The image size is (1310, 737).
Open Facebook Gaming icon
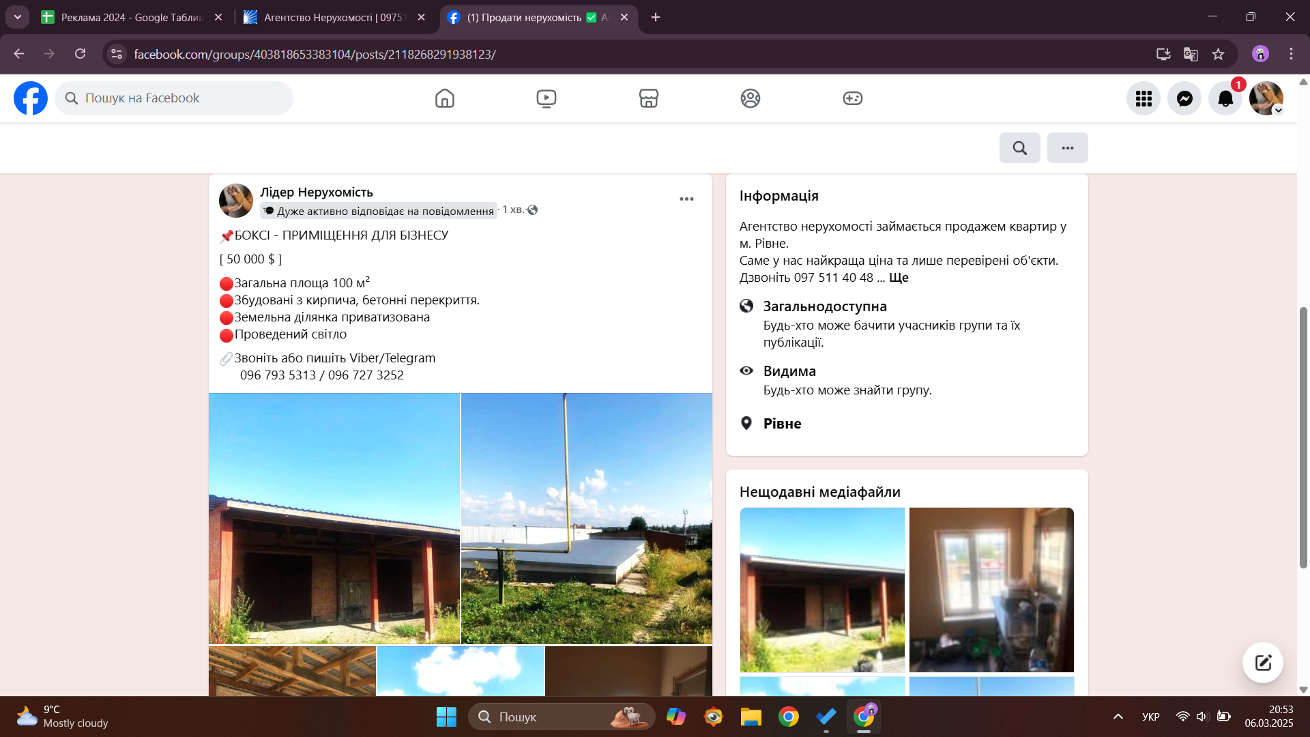click(x=852, y=98)
